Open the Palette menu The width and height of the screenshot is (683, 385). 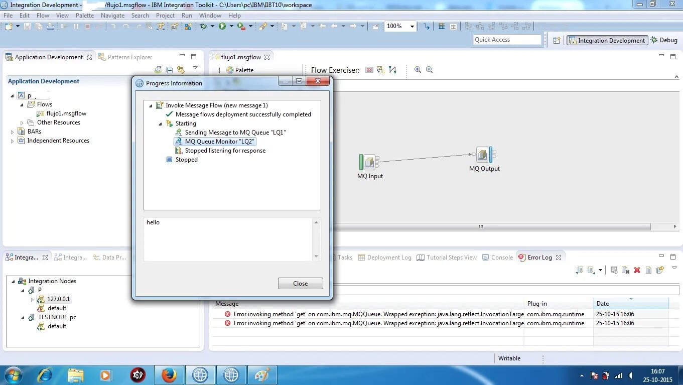coord(85,16)
